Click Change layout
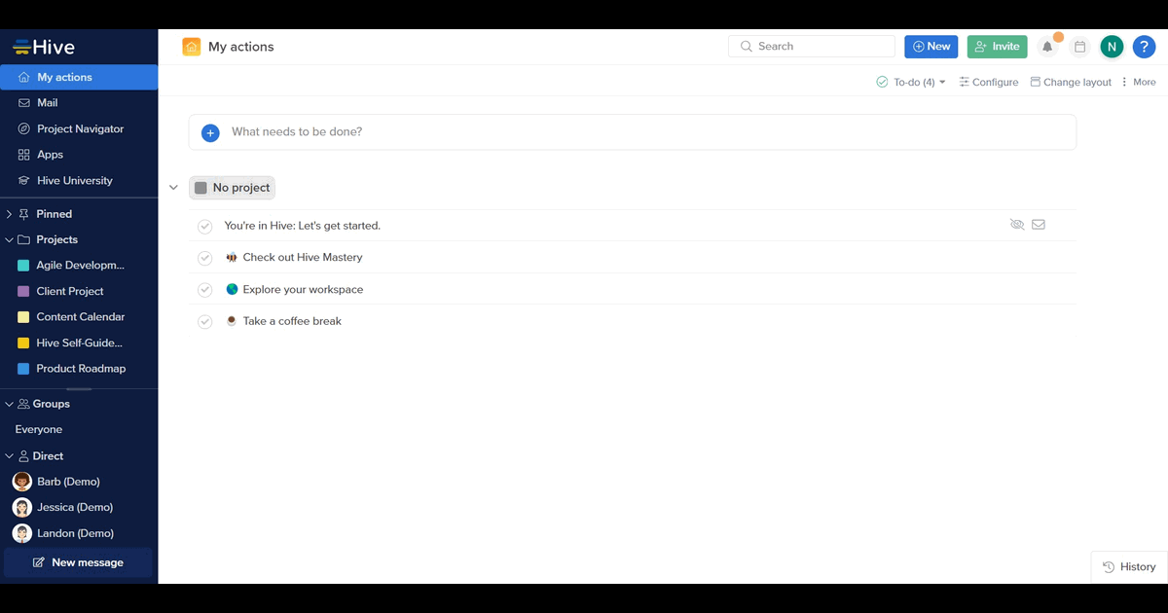The height and width of the screenshot is (613, 1168). coord(1071,82)
